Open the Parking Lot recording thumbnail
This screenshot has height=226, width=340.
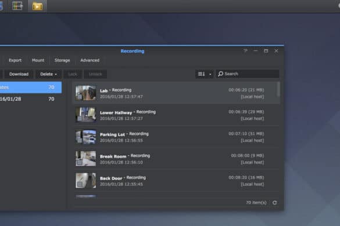coord(85,137)
